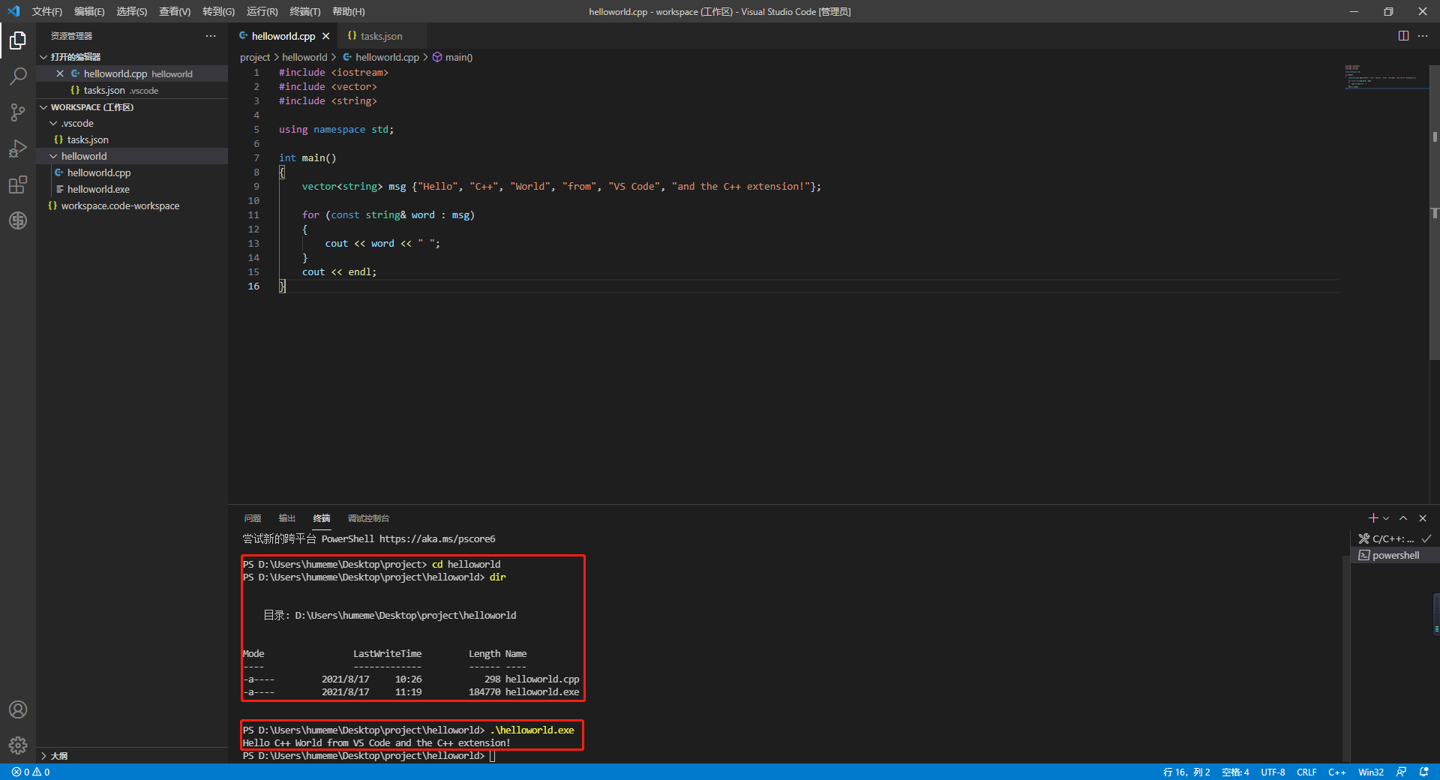Image resolution: width=1440 pixels, height=780 pixels.
Task: Open the 编辑(E) menu
Action: (89, 11)
